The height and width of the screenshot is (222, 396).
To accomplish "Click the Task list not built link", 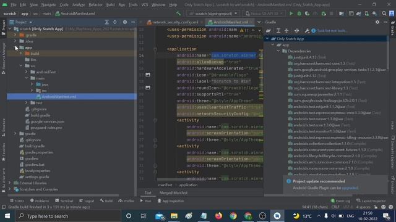I will (332, 31).
